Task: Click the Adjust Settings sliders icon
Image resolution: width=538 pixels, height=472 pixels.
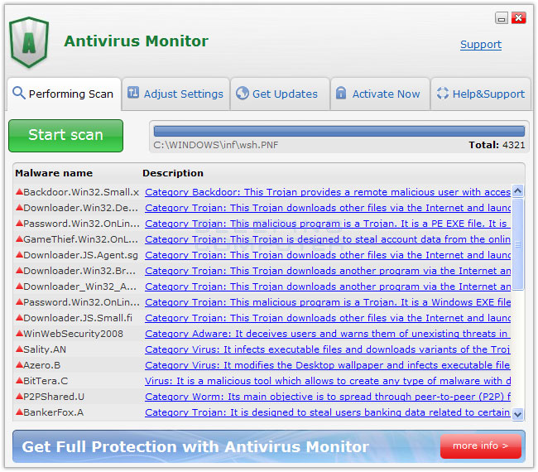Action: (x=133, y=93)
